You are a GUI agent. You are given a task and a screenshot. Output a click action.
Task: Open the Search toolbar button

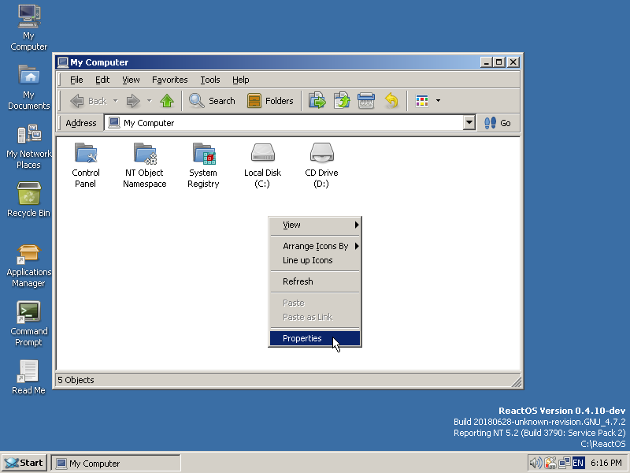tap(212, 101)
